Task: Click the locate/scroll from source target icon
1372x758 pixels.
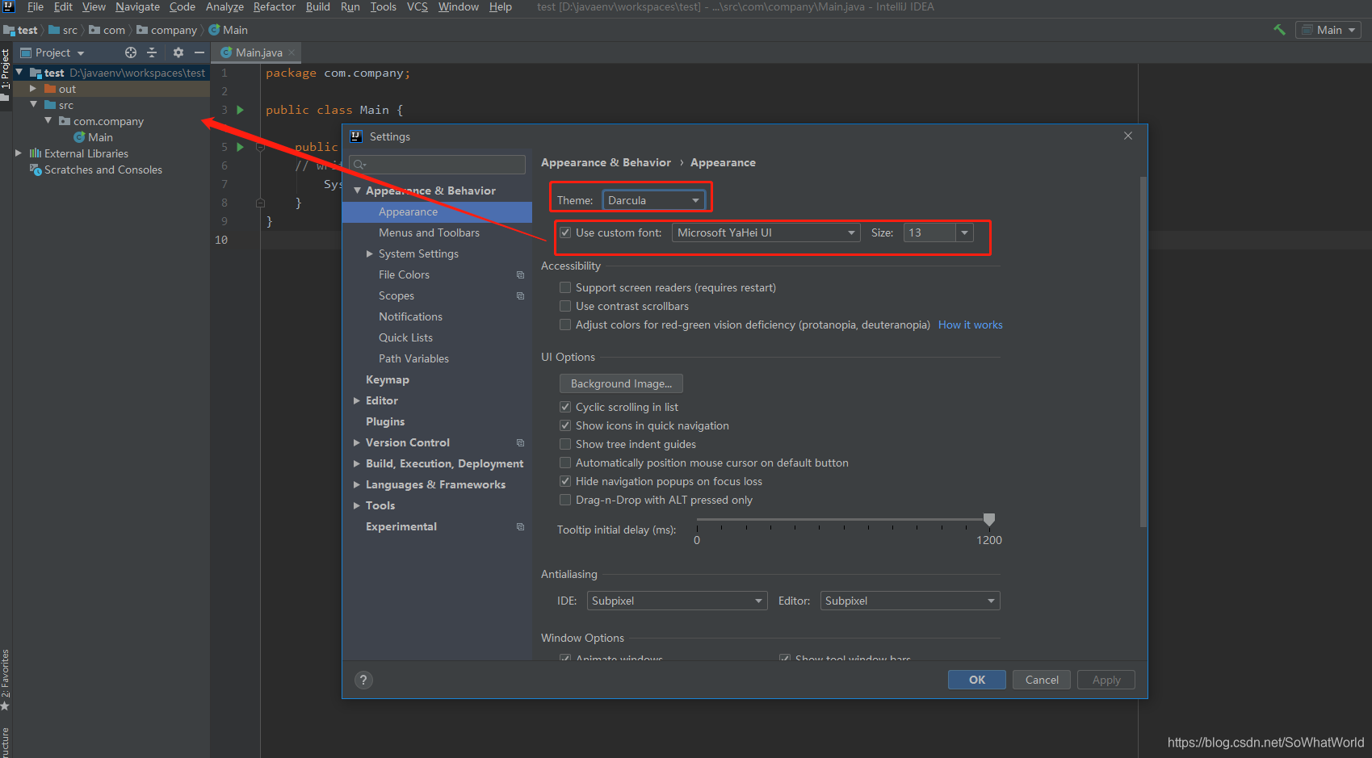Action: pyautogui.click(x=131, y=52)
